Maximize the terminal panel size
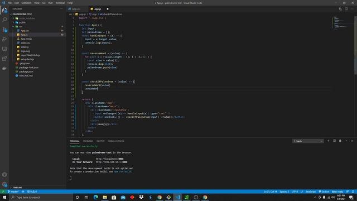This screenshot has height=201, width=357. tap(346, 141)
